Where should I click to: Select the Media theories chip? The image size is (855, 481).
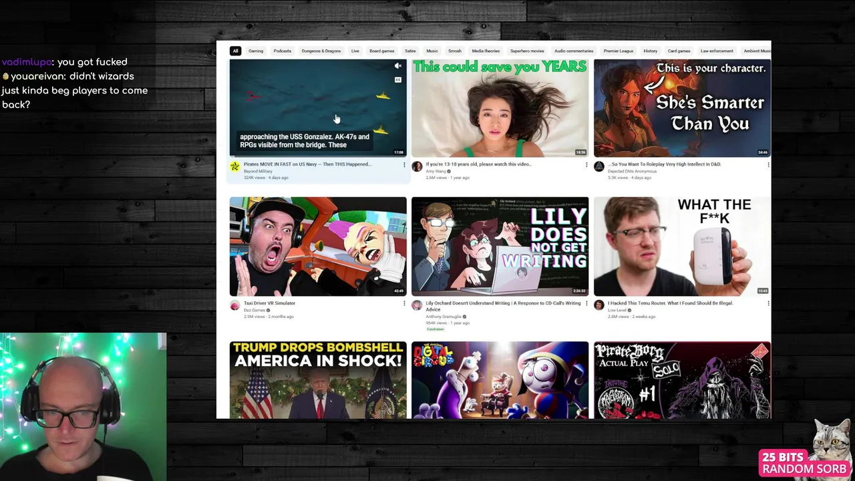coord(486,51)
